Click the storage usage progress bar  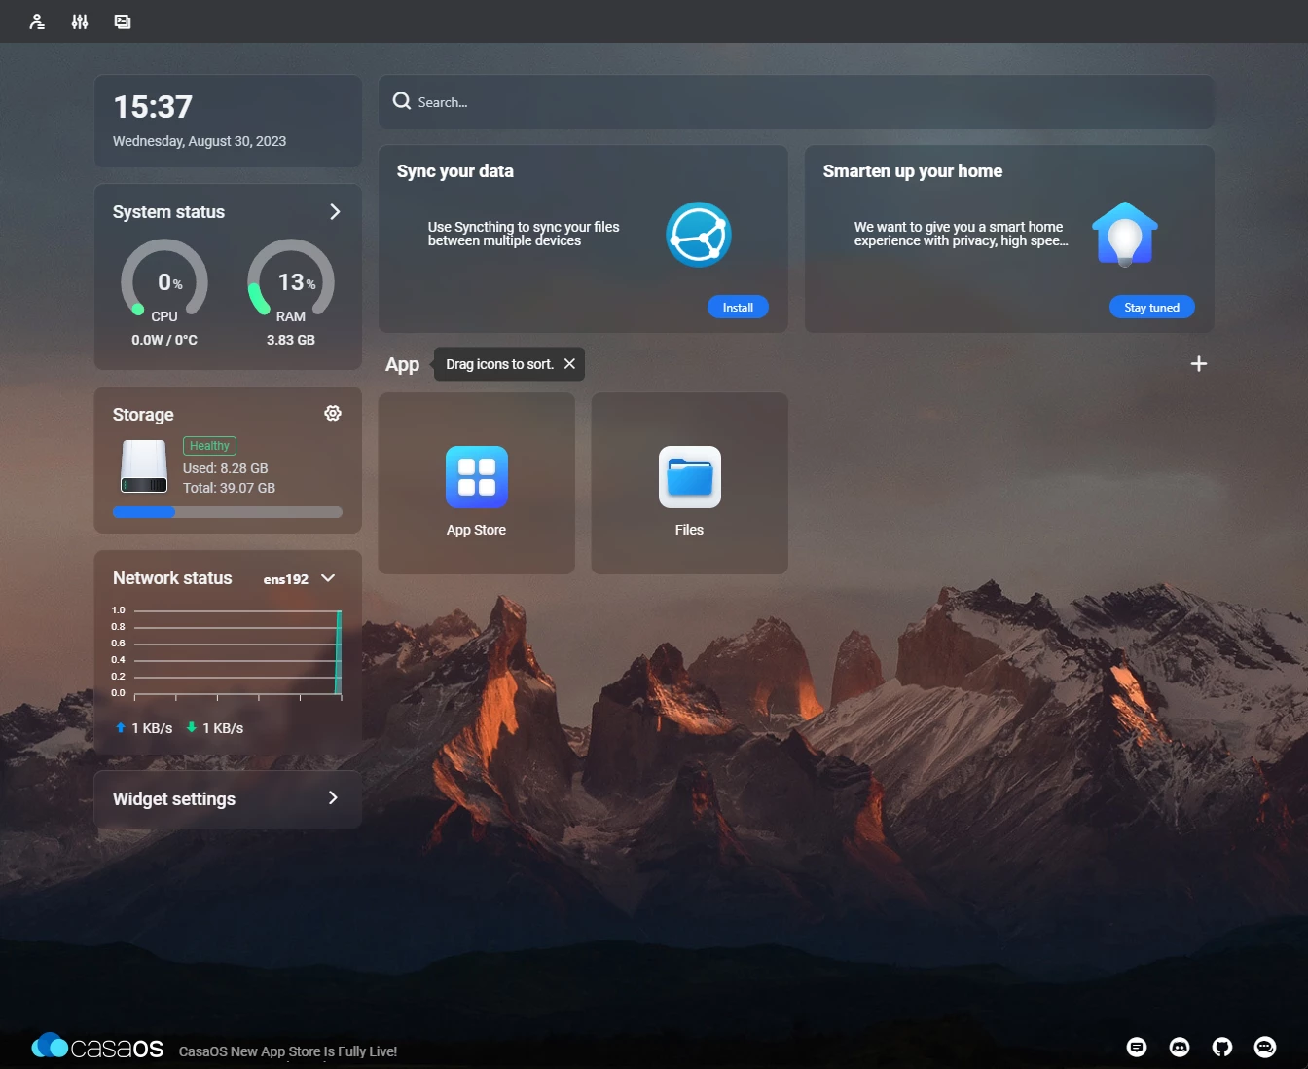coord(228,512)
